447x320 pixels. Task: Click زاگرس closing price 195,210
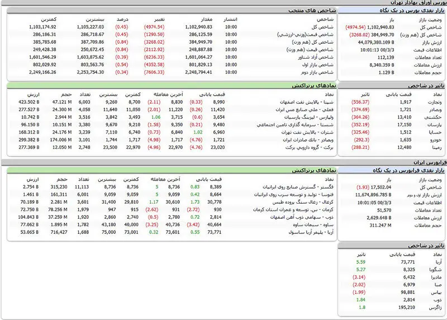click(407, 308)
